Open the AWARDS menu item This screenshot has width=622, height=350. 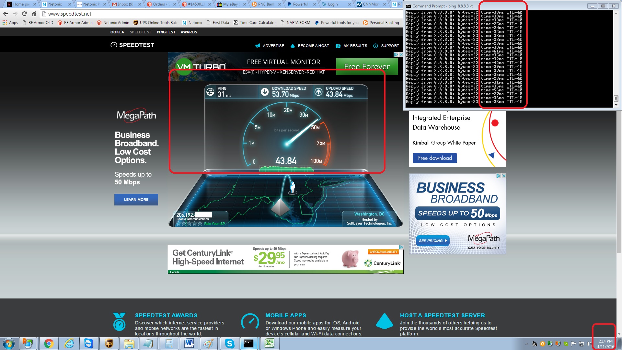pos(189,32)
